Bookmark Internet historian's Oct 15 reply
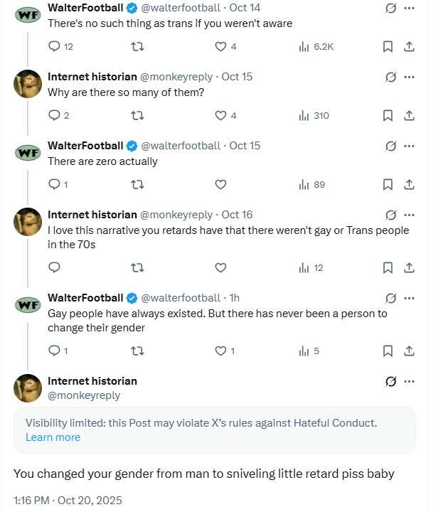 388,116
